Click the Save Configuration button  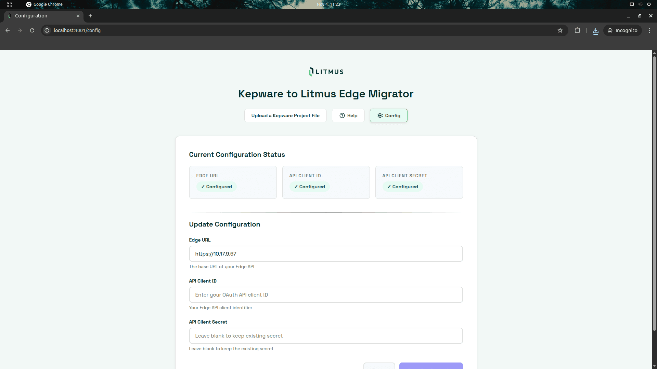431,367
